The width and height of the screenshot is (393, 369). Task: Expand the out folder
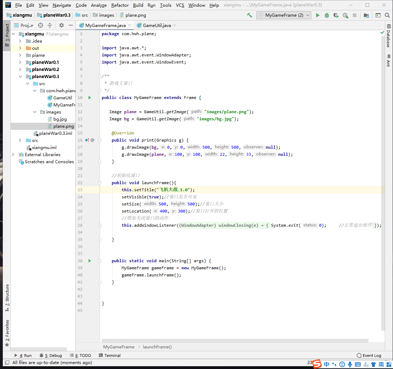pos(20,48)
